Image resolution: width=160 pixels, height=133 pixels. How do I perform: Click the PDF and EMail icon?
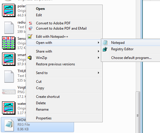pyautogui.click(x=30, y=28)
